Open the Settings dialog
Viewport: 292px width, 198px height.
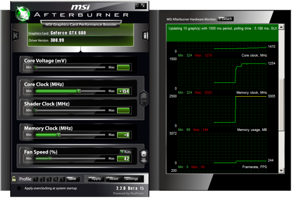(x=131, y=179)
